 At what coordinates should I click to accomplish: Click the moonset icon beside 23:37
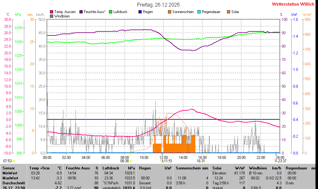275,161
